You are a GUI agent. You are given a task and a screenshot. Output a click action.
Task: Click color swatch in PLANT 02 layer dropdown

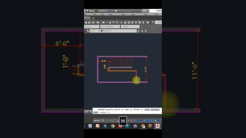(x=101, y=31)
